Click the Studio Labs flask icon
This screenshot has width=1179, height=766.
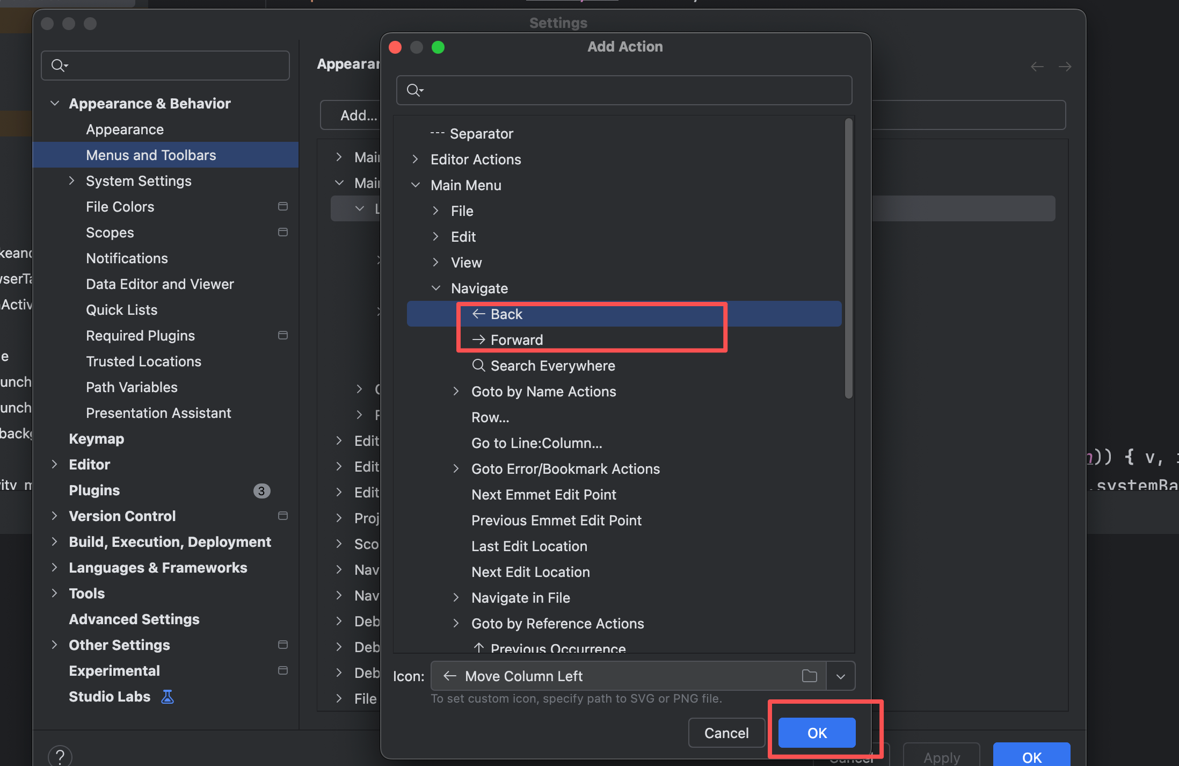click(x=168, y=697)
